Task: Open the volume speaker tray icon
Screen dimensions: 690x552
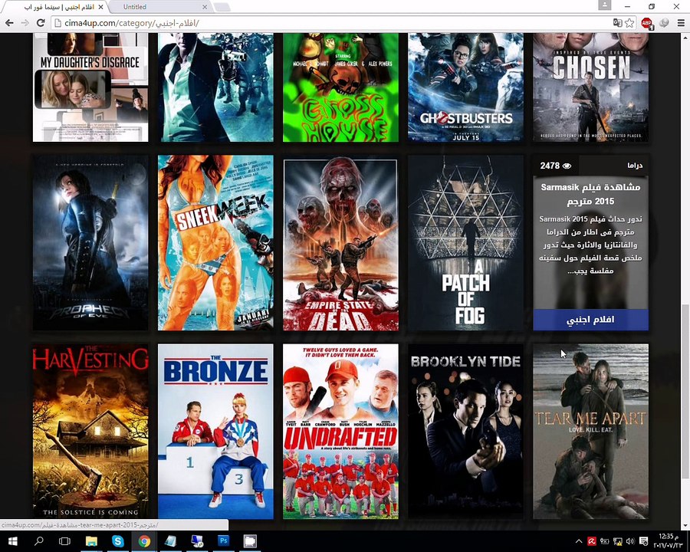Action: pos(630,541)
